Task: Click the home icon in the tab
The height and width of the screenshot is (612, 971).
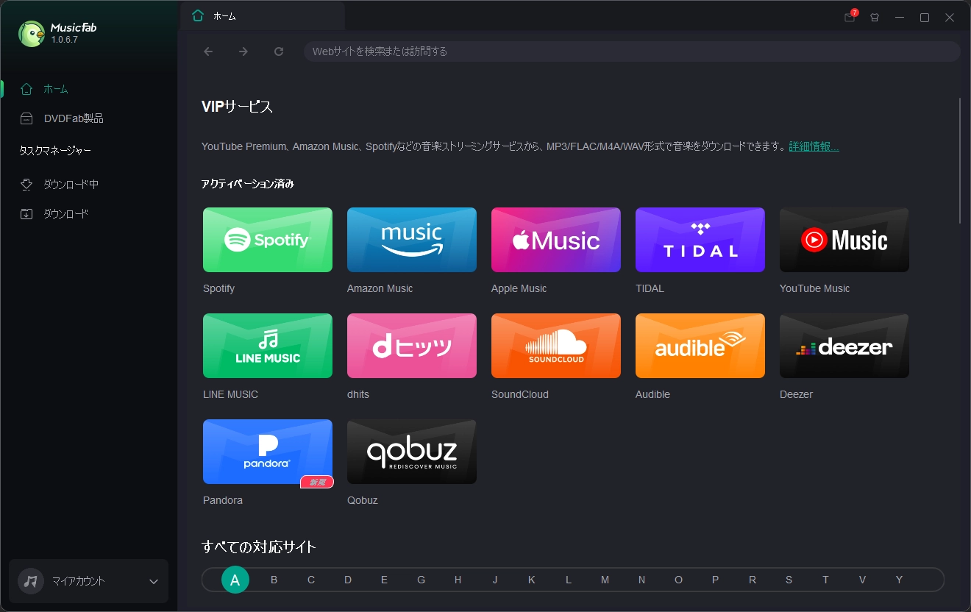Action: coord(197,15)
